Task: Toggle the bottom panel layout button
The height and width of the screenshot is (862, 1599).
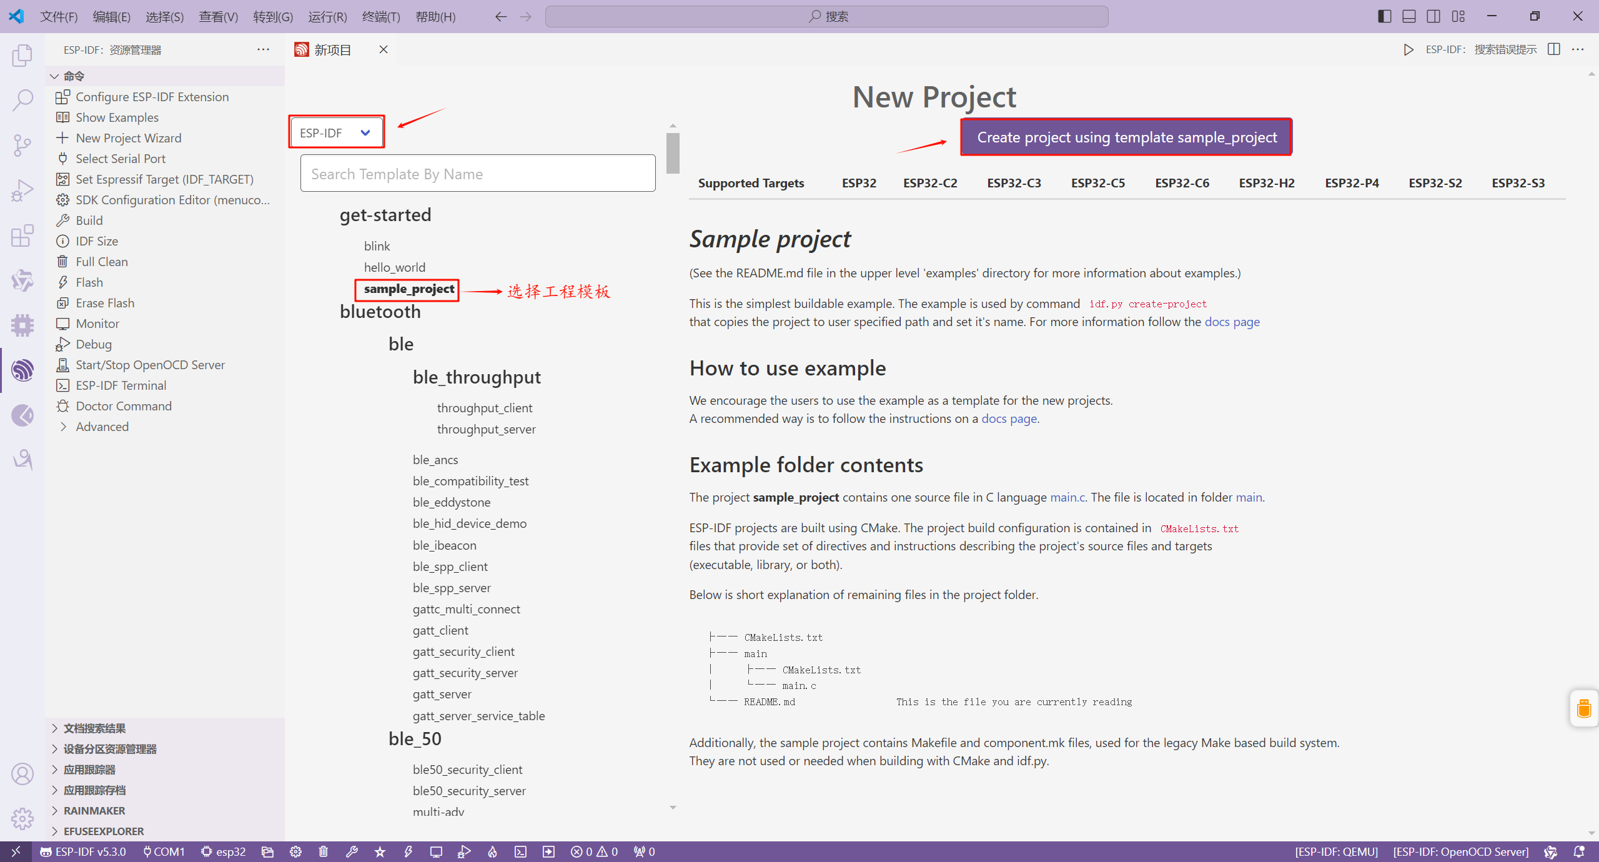Action: (x=1409, y=16)
